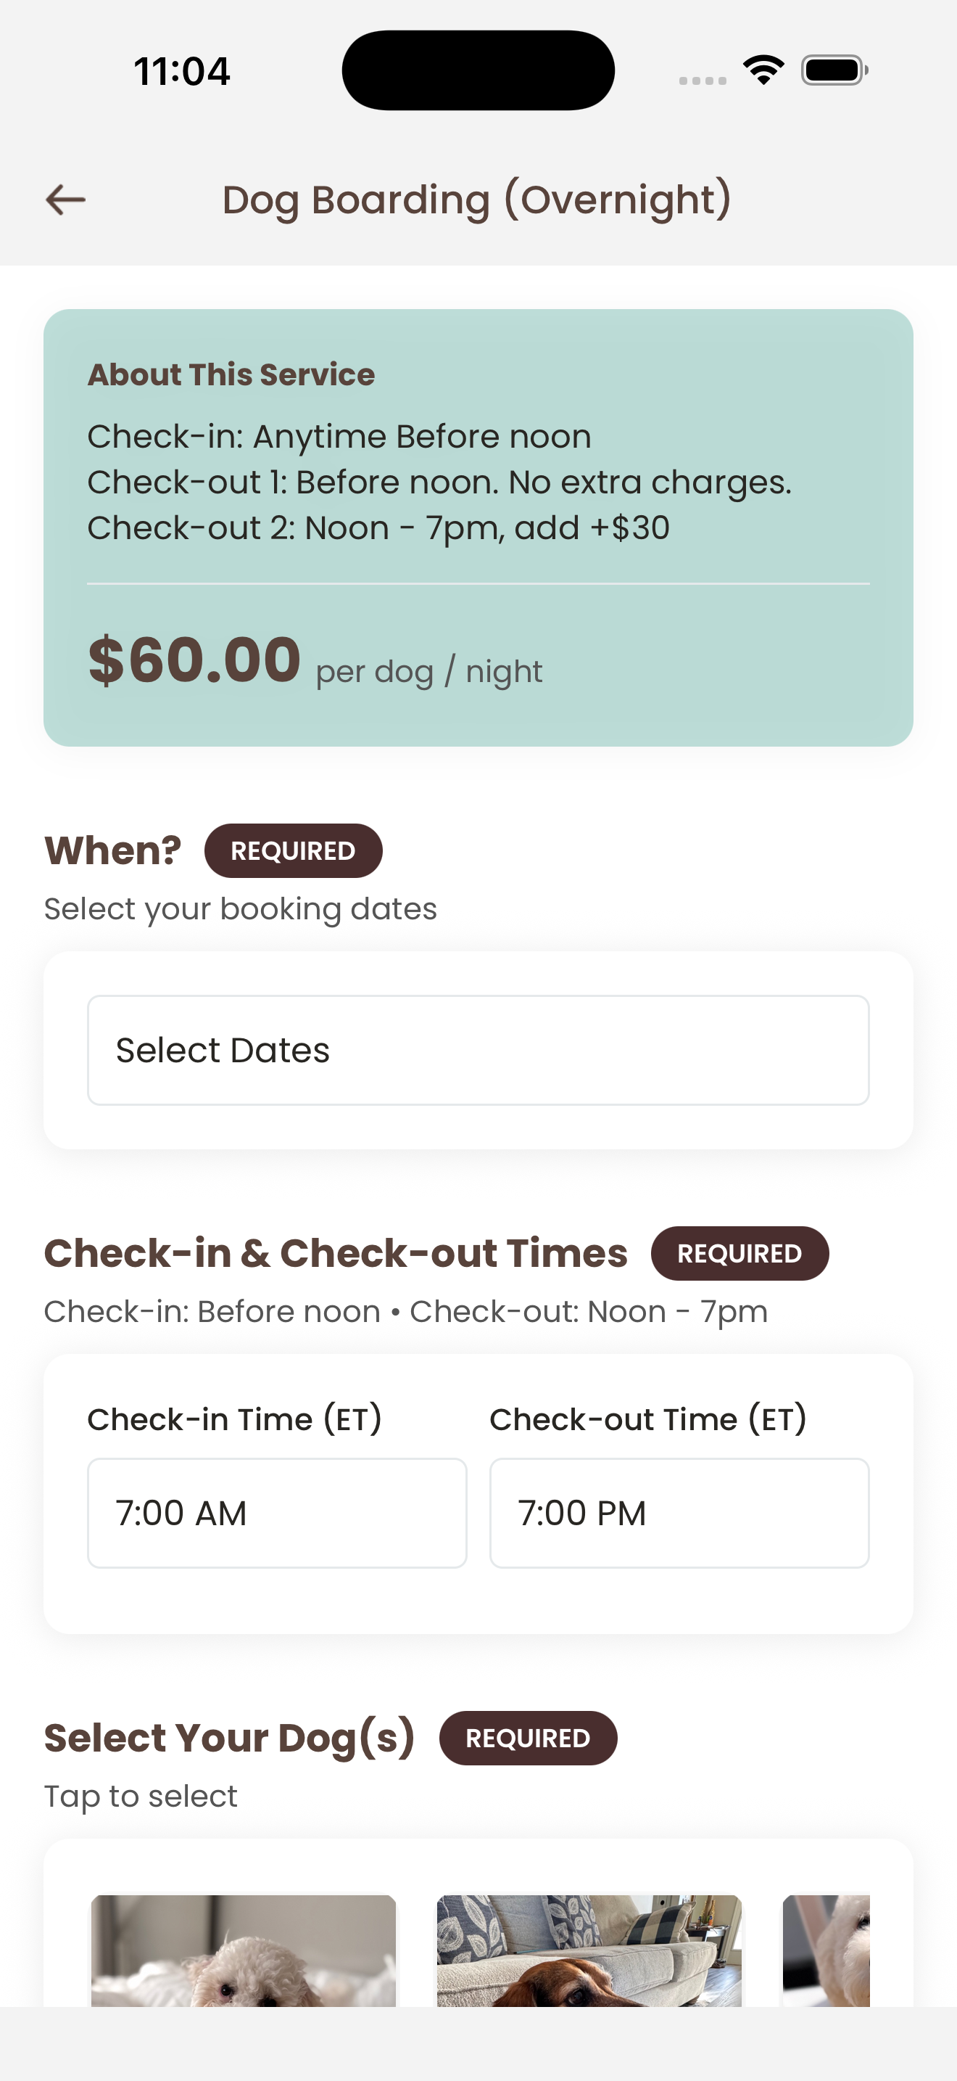Image resolution: width=957 pixels, height=2081 pixels.
Task: Tap REQUIRED badge beside Check-in & Check-out Times
Action: click(x=739, y=1253)
